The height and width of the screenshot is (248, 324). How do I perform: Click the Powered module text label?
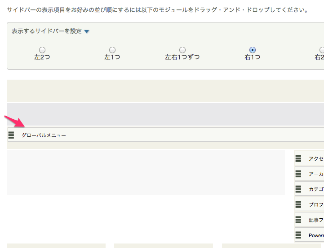coord(316,235)
